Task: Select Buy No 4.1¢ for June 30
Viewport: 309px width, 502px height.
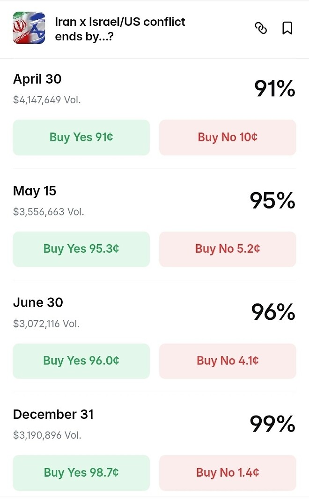Action: [x=228, y=361]
